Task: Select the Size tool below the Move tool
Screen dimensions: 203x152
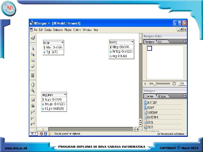Action: [x=33, y=60]
